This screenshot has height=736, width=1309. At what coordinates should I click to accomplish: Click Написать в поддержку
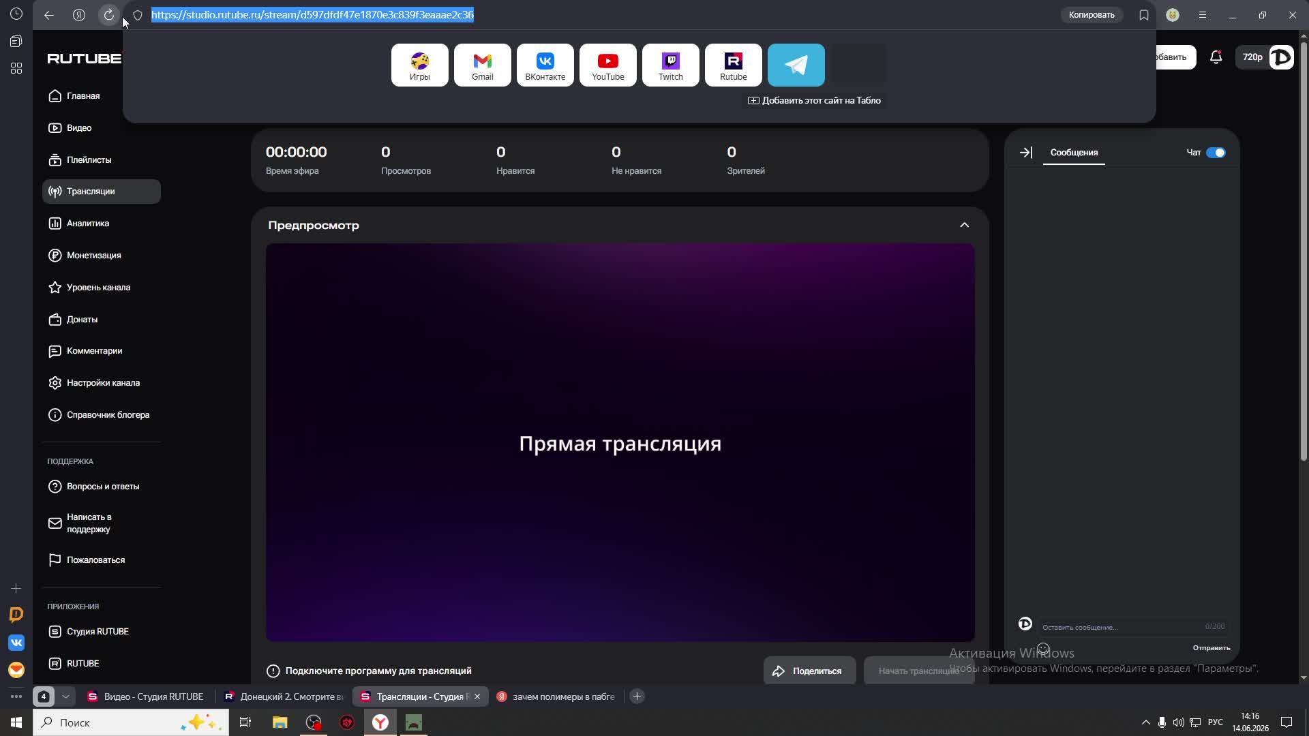102,523
